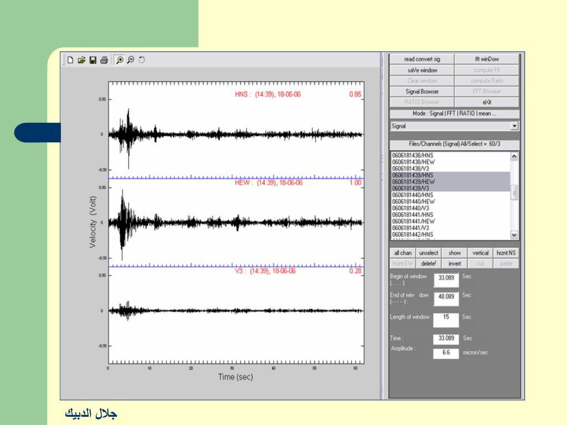Select list entry 0606181439/HNS
The width and height of the screenshot is (567, 425).
point(450,175)
